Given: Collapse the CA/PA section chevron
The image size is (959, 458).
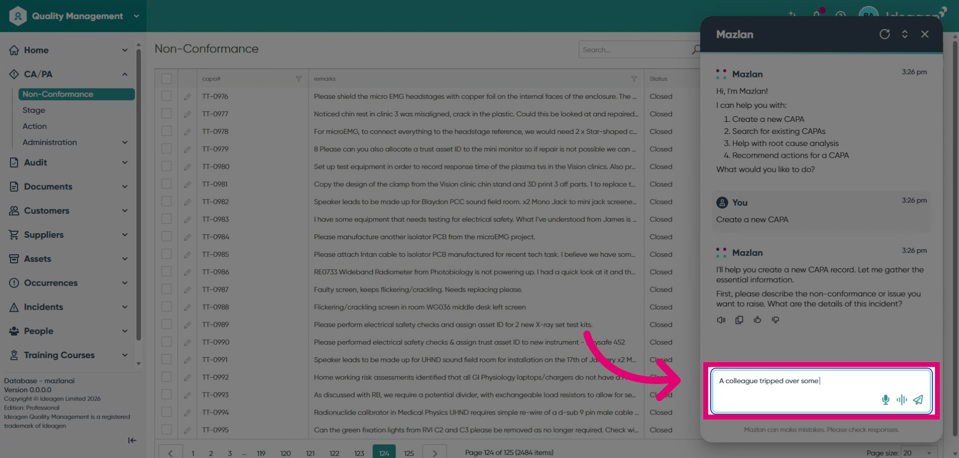Looking at the screenshot, I should pos(125,74).
